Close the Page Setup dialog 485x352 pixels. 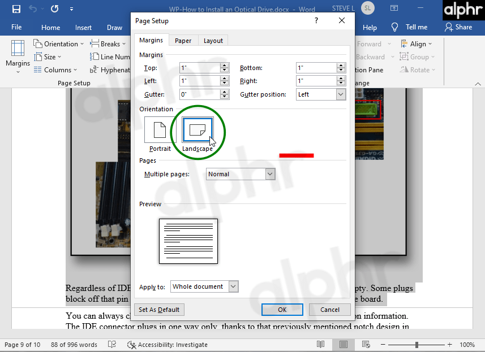(341, 20)
